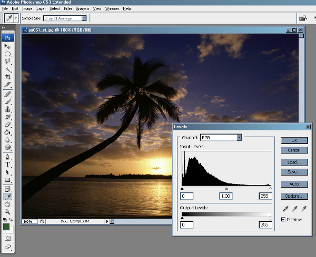Open the Filter menu
This screenshot has height=257, width=316.
click(x=68, y=8)
